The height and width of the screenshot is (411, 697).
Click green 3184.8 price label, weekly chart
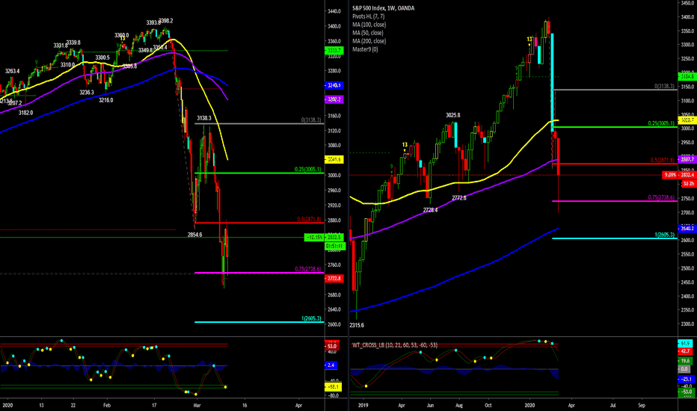pos(687,76)
